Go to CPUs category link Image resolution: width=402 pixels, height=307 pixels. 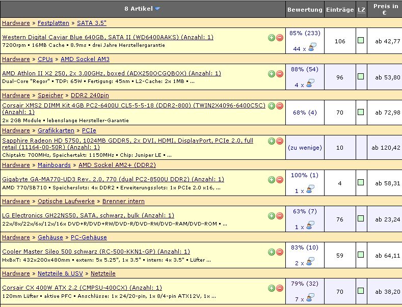pos(45,59)
